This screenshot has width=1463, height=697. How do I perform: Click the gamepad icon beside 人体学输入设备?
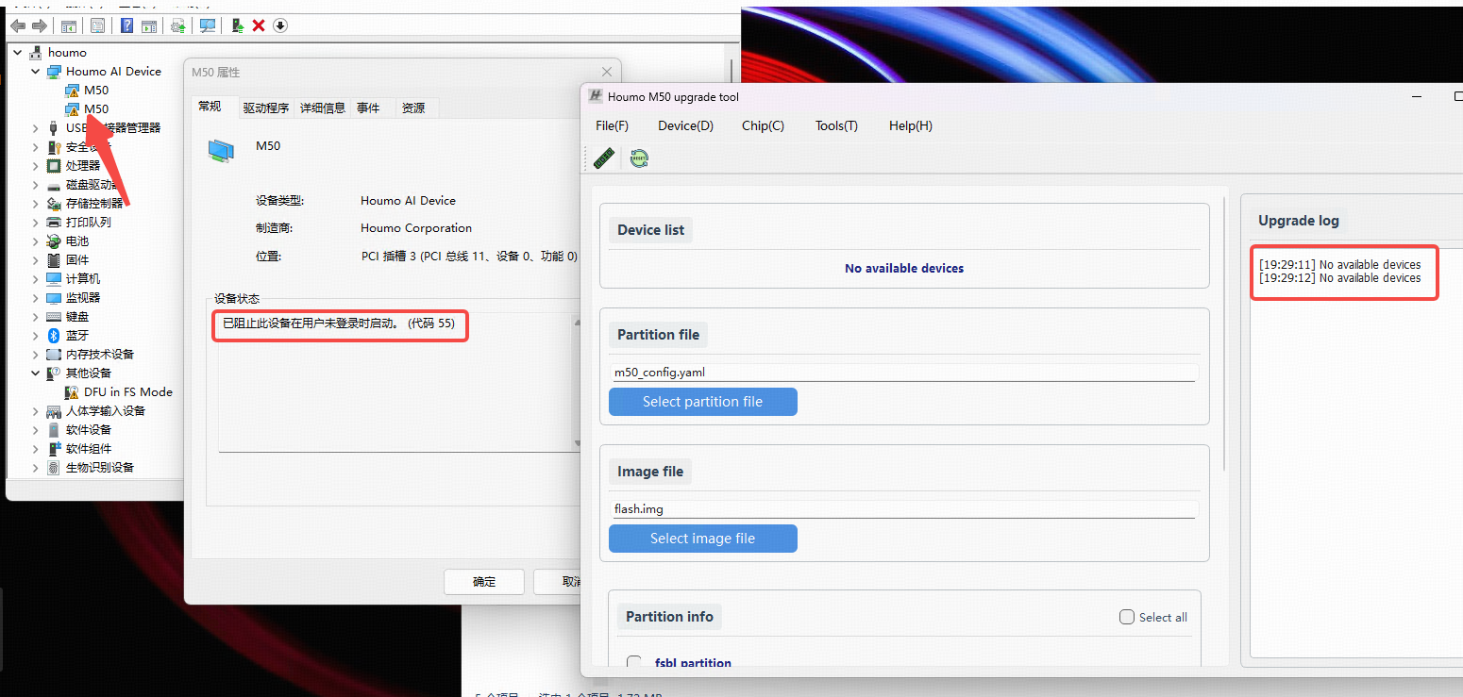[x=54, y=410]
